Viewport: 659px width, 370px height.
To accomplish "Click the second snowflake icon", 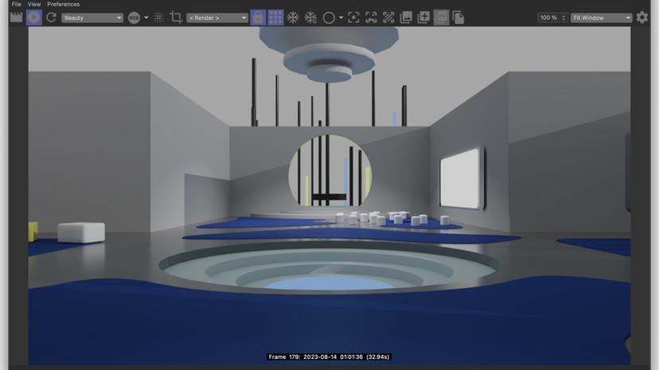I will pyautogui.click(x=310, y=18).
